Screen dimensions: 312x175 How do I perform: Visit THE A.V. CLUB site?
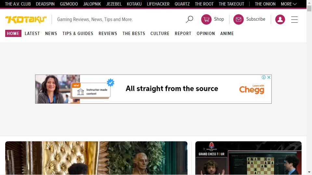[18, 4]
